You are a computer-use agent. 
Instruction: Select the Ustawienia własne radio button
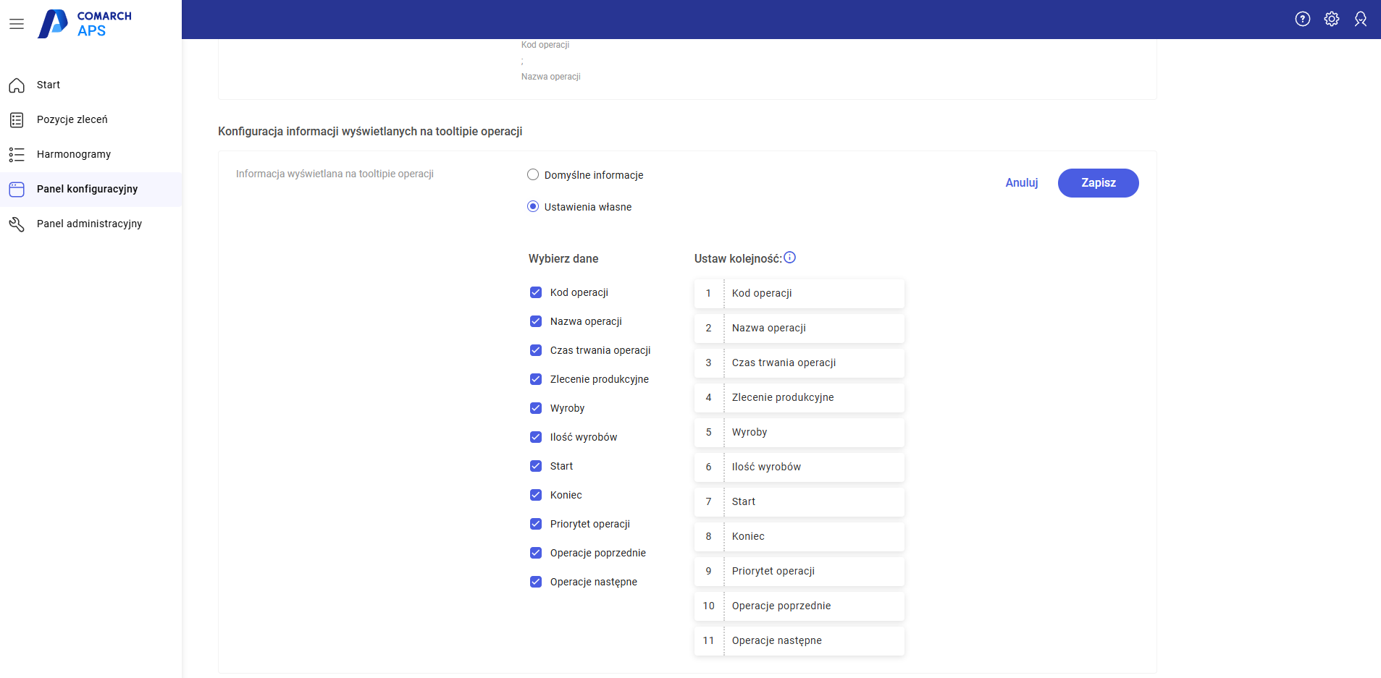(x=533, y=207)
